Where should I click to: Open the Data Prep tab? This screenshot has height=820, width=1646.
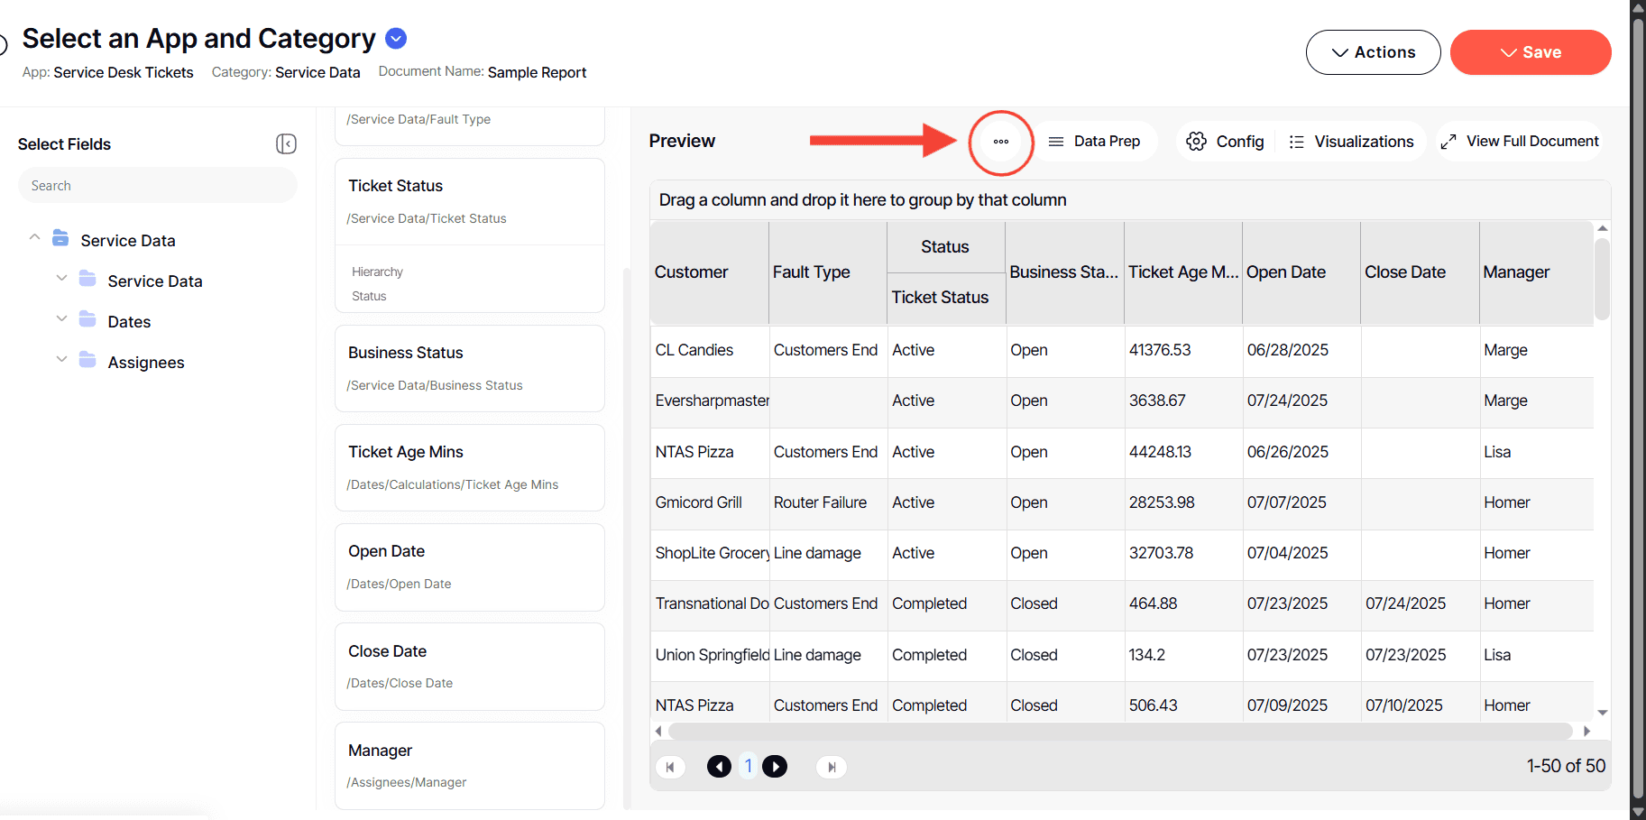[x=1095, y=142]
